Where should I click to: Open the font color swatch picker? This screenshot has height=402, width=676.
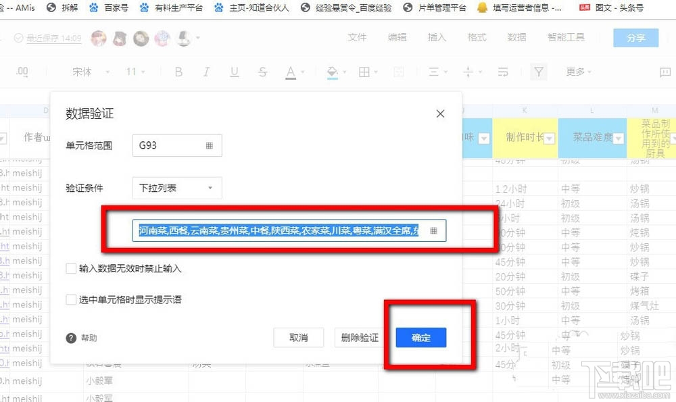(x=291, y=72)
